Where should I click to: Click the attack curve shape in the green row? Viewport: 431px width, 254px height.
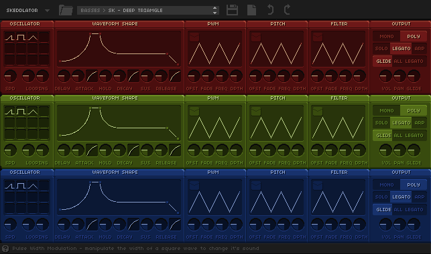[x=92, y=150]
